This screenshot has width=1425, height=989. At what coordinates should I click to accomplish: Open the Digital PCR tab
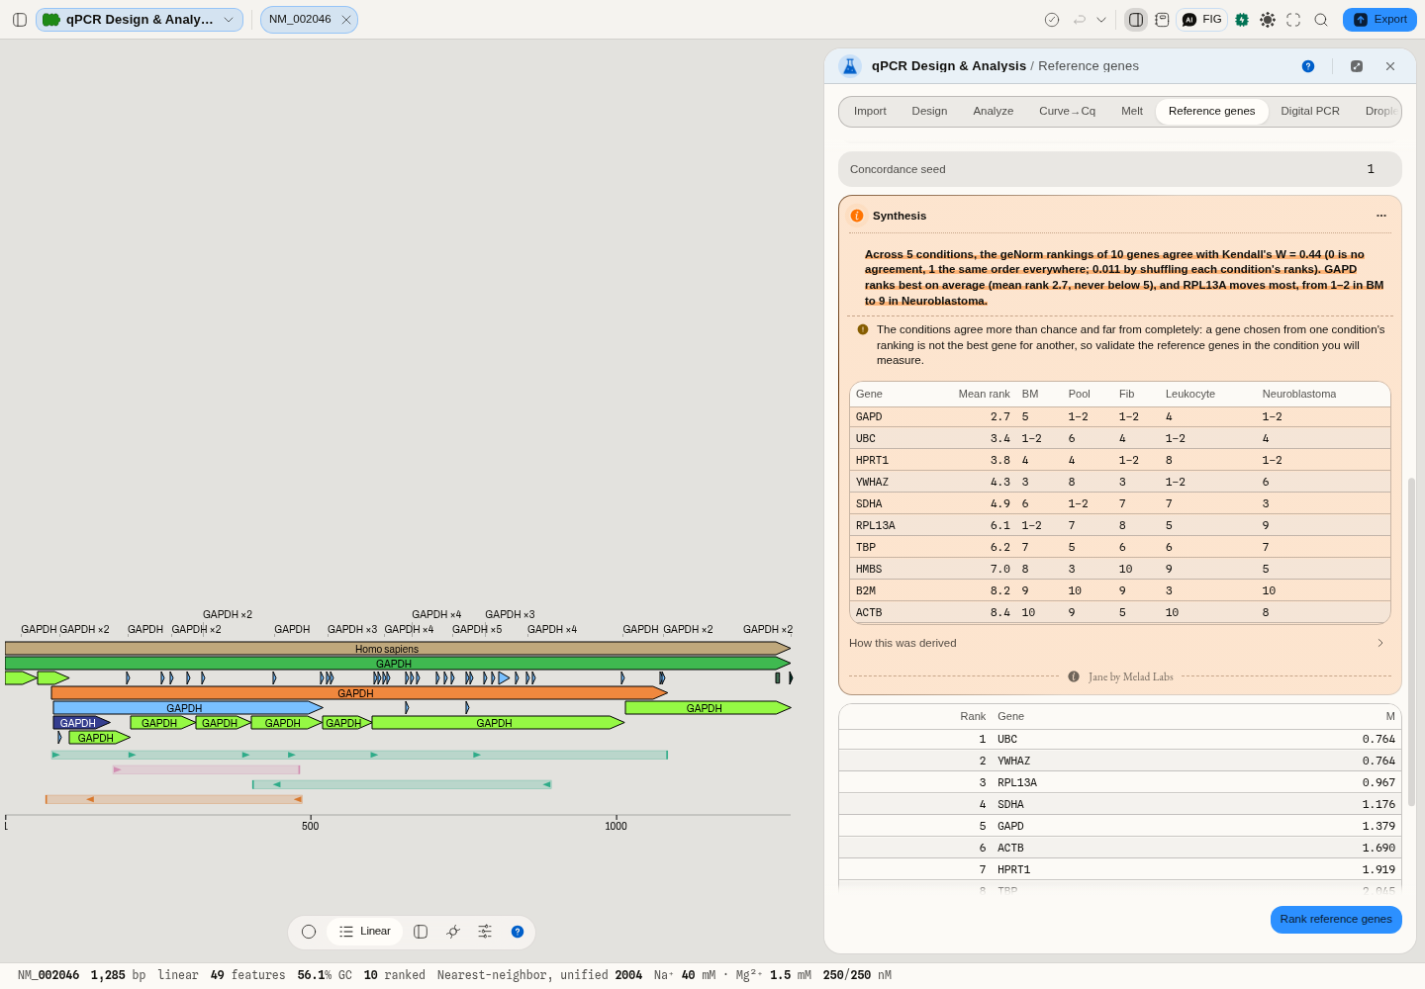coord(1310,111)
